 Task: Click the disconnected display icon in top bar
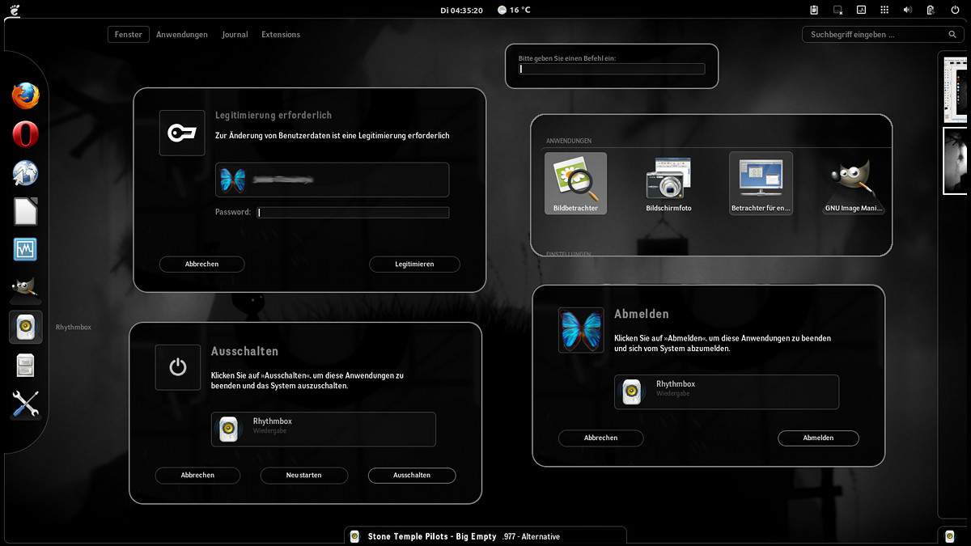pos(837,11)
